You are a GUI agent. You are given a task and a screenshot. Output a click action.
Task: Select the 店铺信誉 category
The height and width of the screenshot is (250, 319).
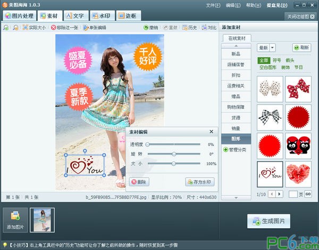pyautogui.click(x=236, y=64)
